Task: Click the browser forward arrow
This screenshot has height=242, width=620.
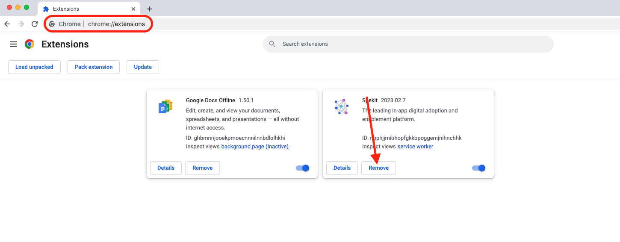Action: click(x=21, y=24)
